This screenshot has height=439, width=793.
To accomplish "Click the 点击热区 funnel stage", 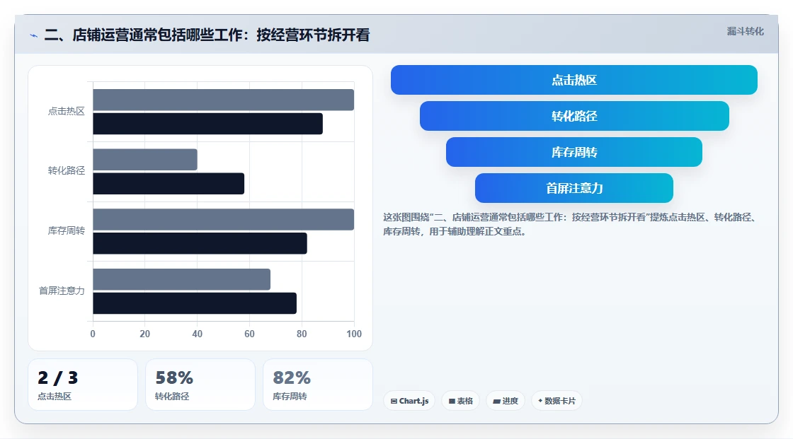I will click(574, 80).
